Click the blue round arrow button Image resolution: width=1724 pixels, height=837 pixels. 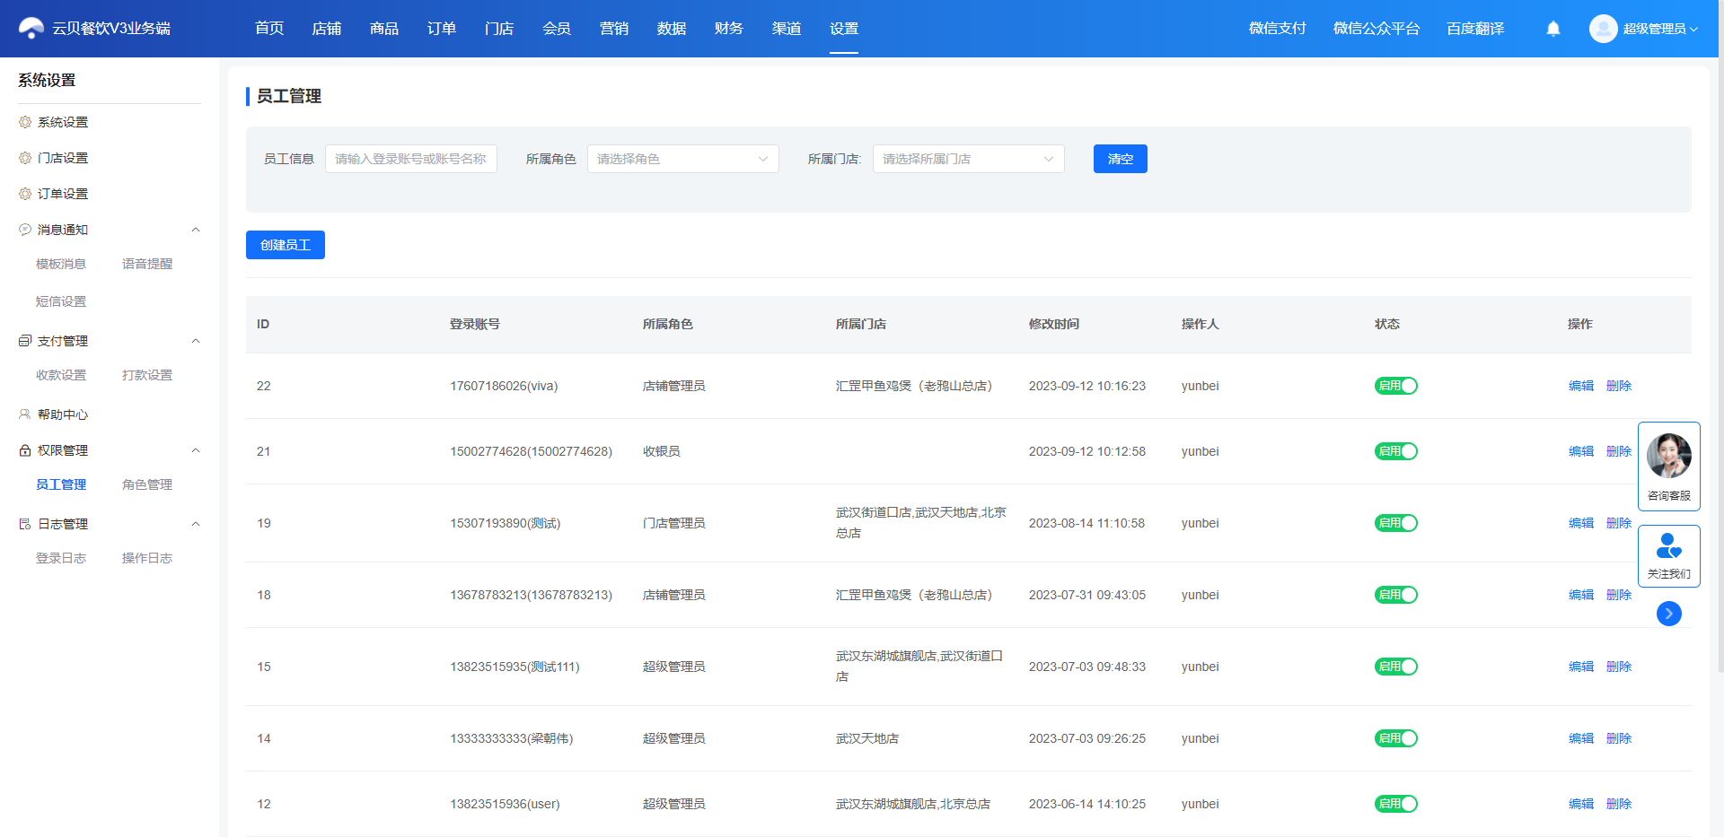(x=1669, y=614)
